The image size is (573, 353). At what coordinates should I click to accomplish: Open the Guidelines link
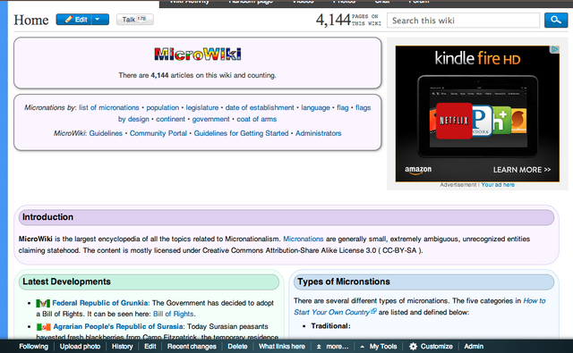[x=106, y=133]
